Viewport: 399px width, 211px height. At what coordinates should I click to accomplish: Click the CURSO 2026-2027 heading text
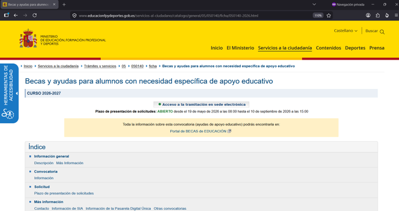44,93
